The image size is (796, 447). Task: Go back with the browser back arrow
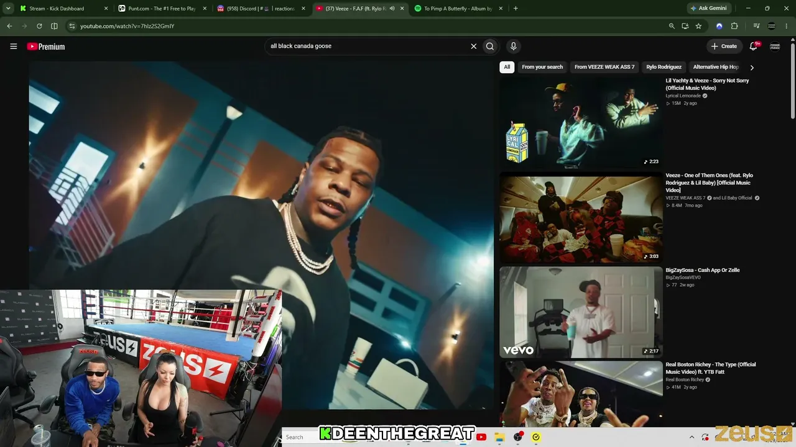(9, 26)
